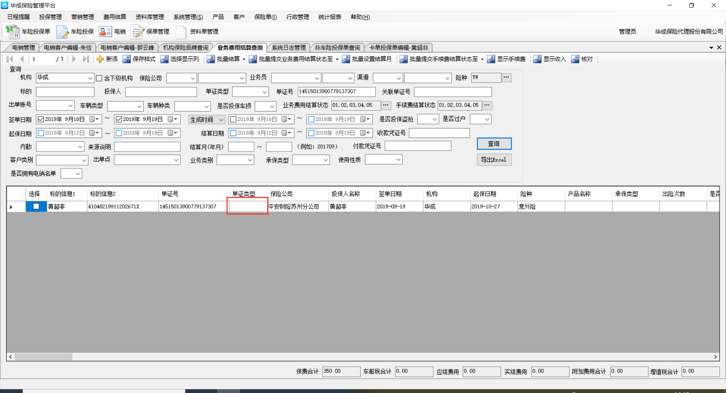726x393 pixels.
Task: Click the 核对 verify icon
Action: tap(575, 59)
